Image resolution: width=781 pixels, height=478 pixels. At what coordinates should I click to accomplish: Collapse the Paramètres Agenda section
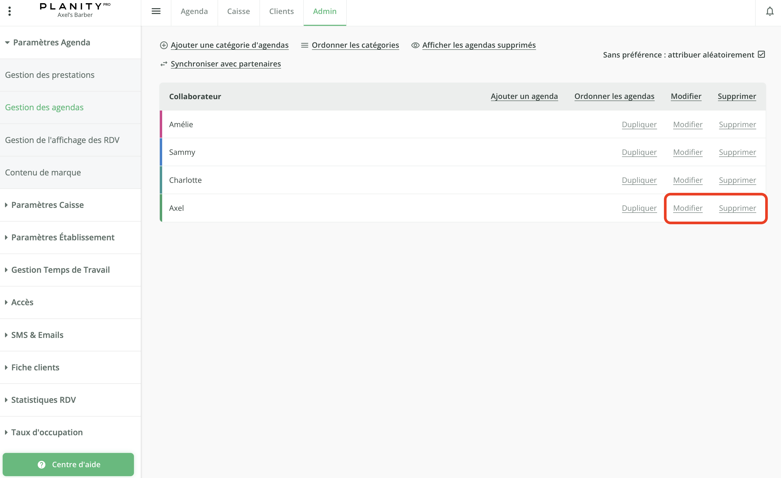[x=7, y=42]
